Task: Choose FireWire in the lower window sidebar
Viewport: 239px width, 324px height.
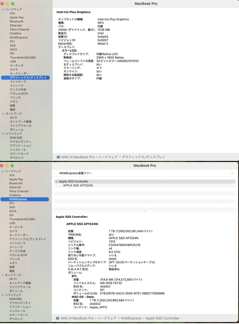Action: pos(15,195)
